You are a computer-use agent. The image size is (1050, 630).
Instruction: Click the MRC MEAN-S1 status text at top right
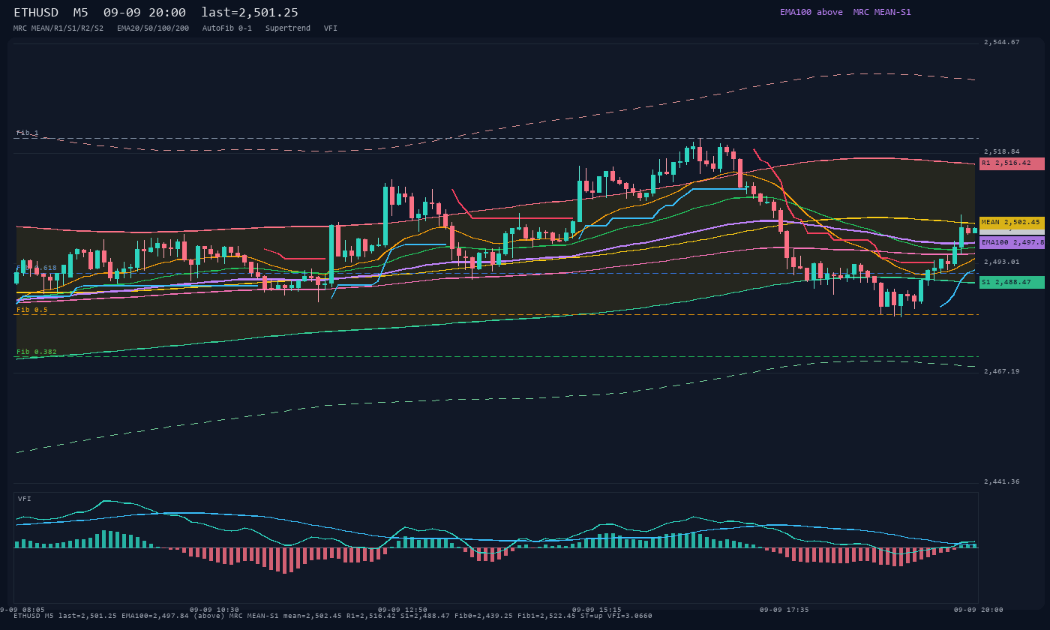point(882,12)
